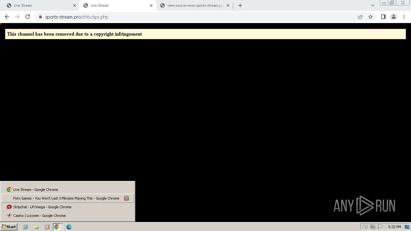Go forward to the next page
411x231 pixels.
(x=17, y=17)
